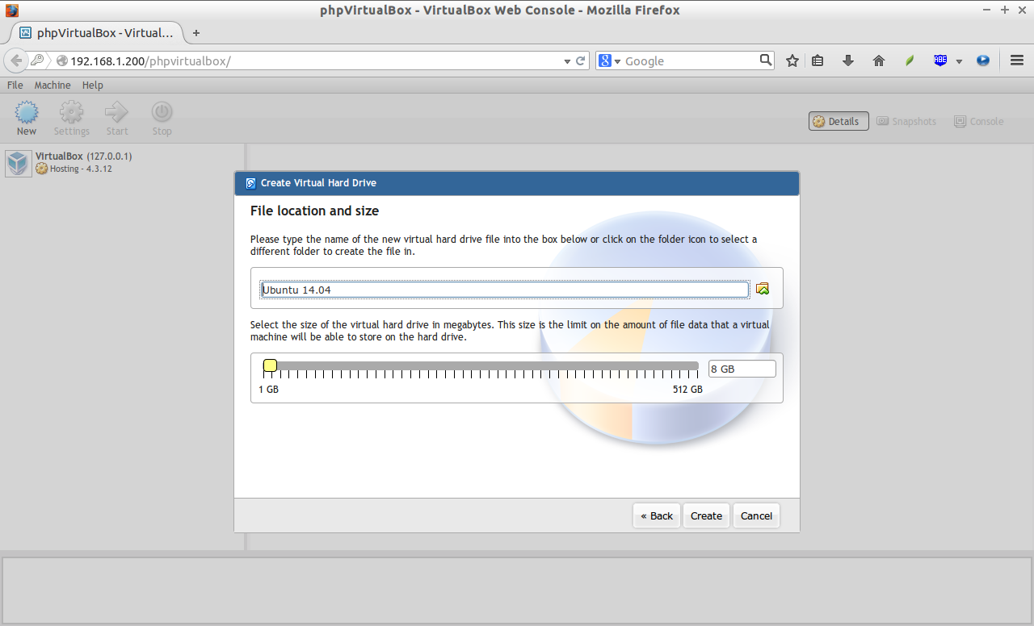Open the File menu

tap(15, 85)
